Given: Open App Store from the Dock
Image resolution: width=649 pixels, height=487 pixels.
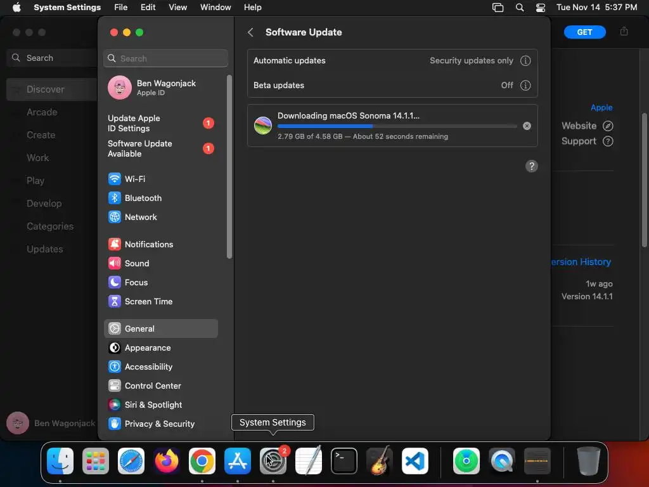Looking at the screenshot, I should point(238,461).
